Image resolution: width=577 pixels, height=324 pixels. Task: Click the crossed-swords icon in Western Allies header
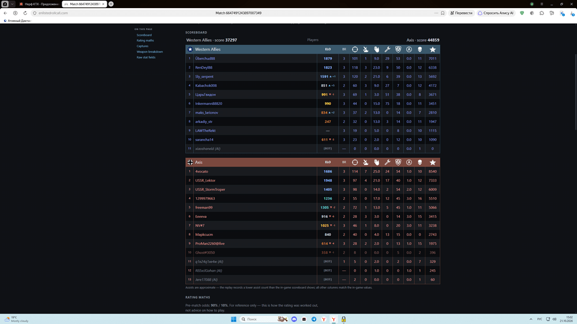pyautogui.click(x=365, y=49)
